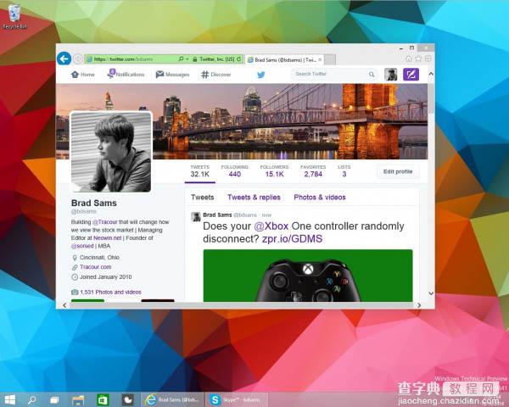Click the Twitter bird logo
509x407 pixels.
coord(261,75)
